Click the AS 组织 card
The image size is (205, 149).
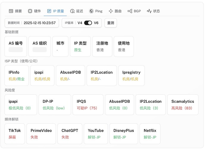pyautogui.click(x=40, y=46)
